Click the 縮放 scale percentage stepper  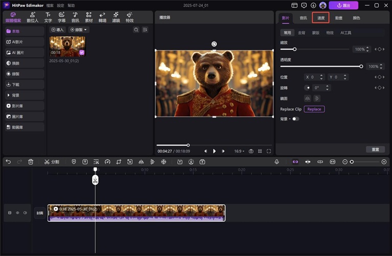(367, 49)
